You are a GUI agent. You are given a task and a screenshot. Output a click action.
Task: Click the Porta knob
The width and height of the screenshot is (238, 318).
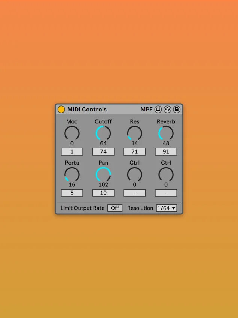point(72,175)
